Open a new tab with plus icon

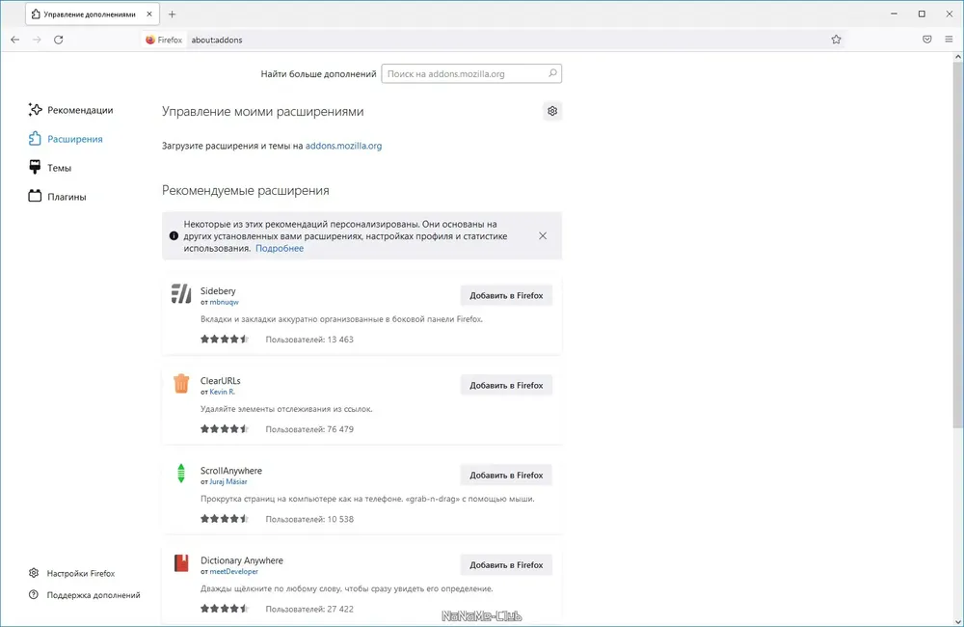(x=173, y=14)
